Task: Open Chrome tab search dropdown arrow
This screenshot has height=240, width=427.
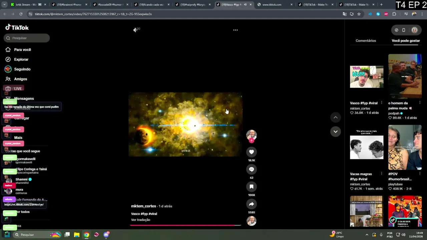Action: [4, 5]
